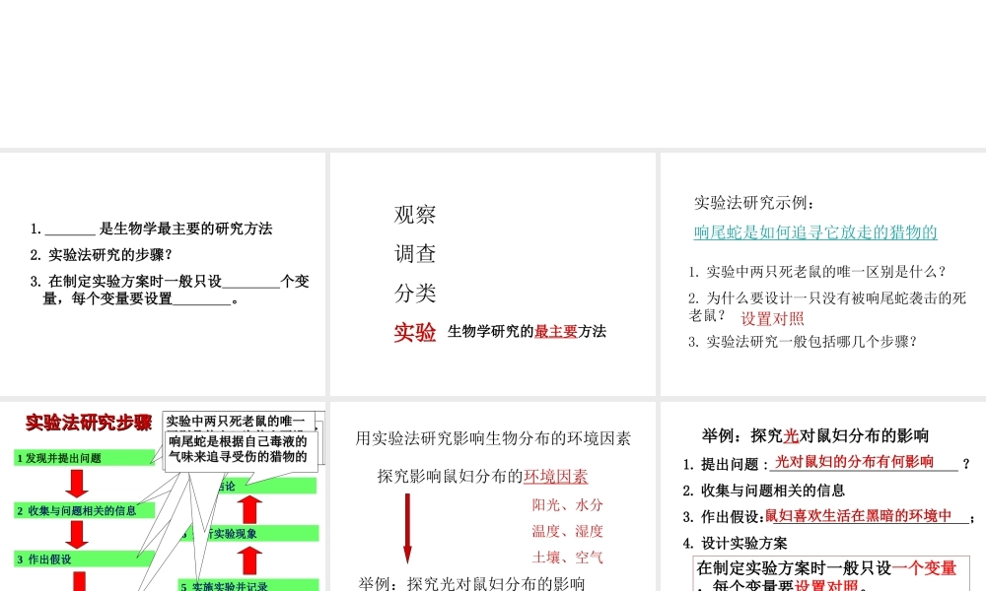Screen dimensions: 986x591
Task: Click the long red arrow under 探究影响鼠妇分布的
Action: 407,528
